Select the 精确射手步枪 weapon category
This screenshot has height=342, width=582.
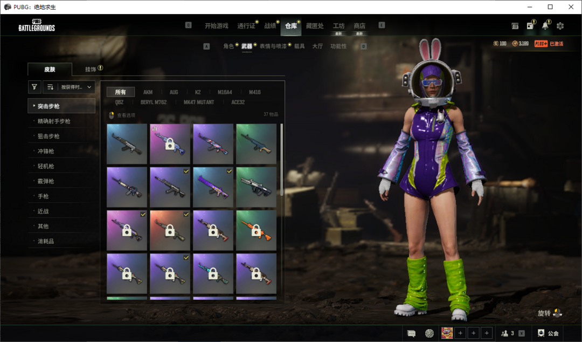tap(54, 121)
